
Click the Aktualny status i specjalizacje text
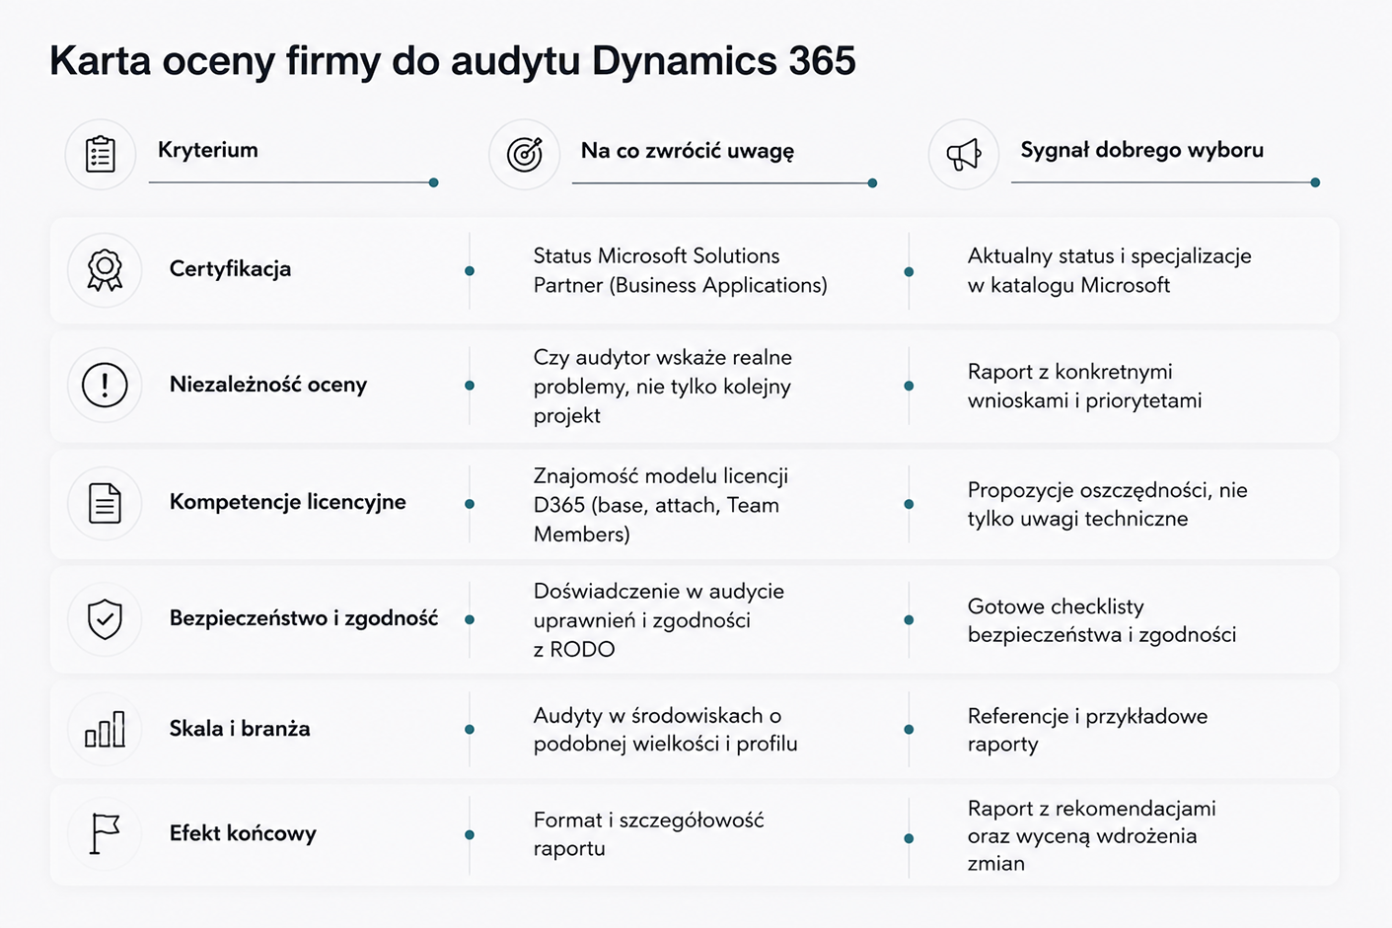(x=1110, y=270)
